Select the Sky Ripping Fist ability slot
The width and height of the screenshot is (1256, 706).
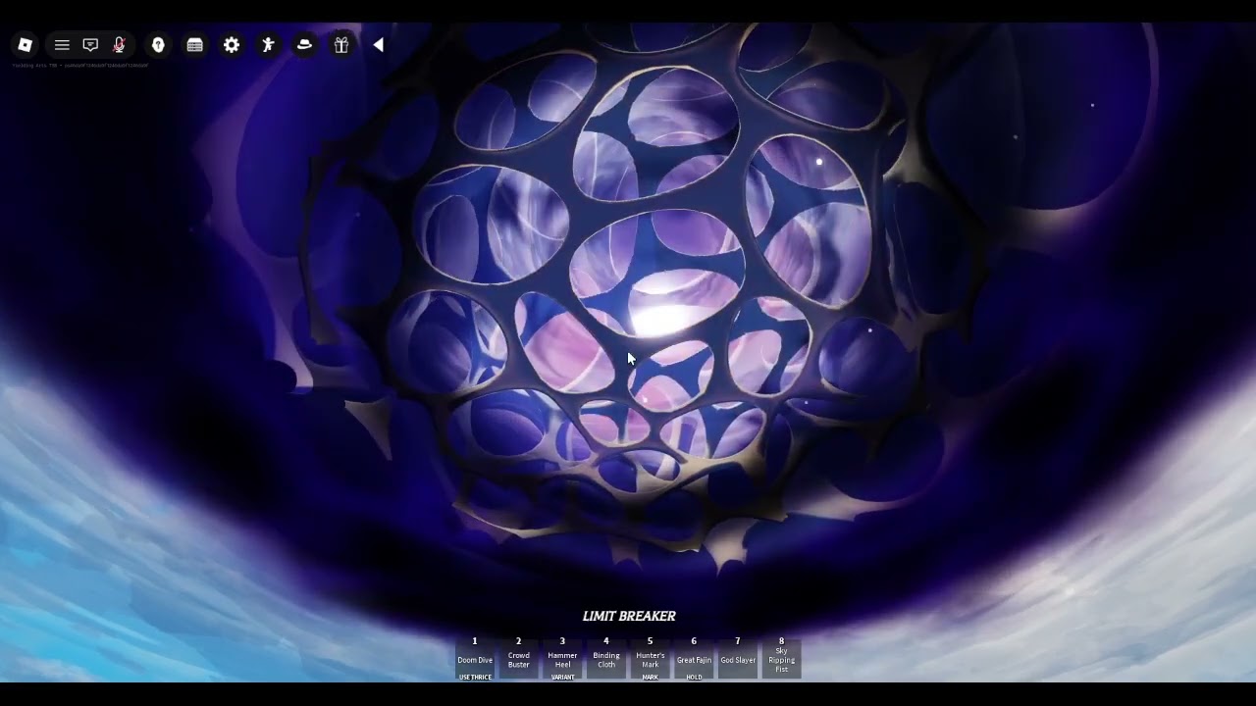tap(782, 659)
